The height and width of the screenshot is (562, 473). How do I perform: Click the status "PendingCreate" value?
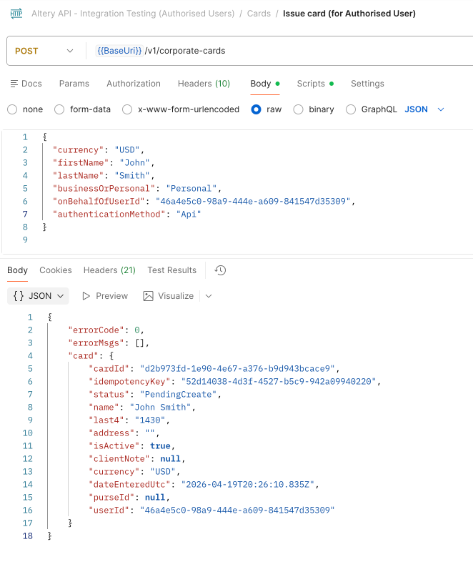pyautogui.click(x=179, y=395)
